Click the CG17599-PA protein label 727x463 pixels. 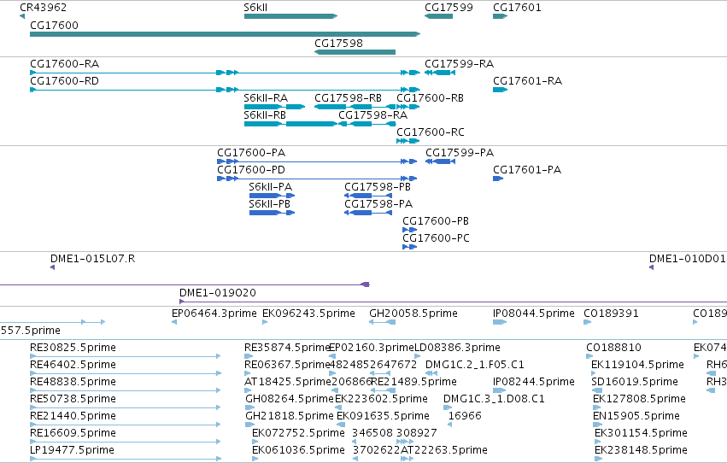pos(460,153)
